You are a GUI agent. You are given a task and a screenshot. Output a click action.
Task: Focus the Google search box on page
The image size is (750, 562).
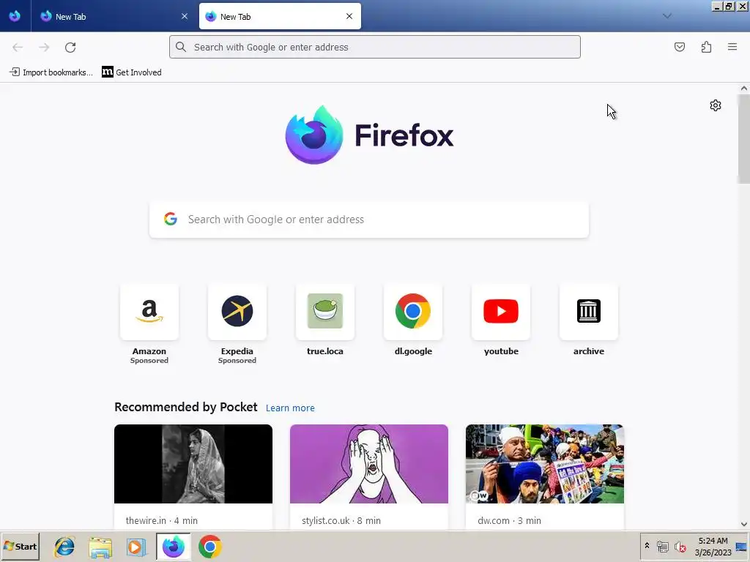click(369, 220)
